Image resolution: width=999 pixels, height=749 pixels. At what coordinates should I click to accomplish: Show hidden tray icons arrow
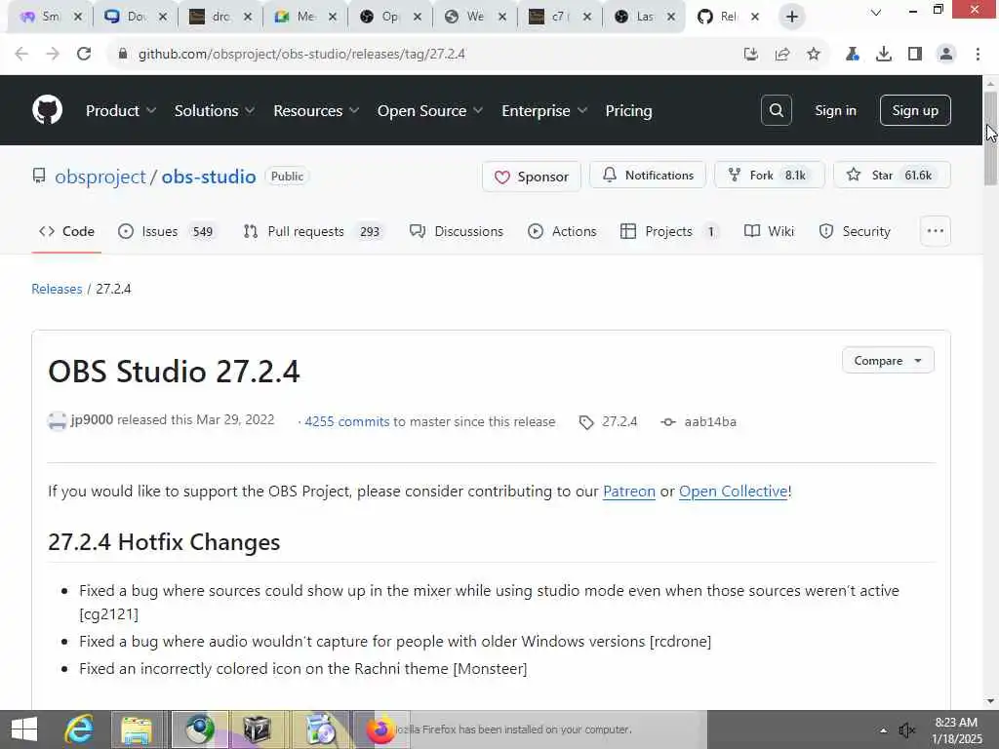click(883, 729)
